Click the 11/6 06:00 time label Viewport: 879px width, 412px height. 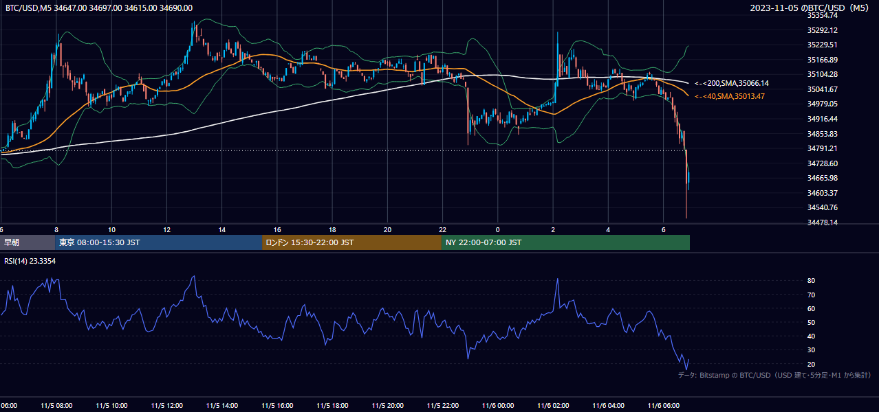pos(663,406)
